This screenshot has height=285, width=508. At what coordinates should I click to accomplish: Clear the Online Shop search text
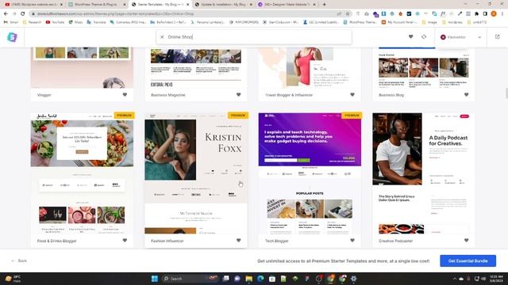[x=162, y=37]
